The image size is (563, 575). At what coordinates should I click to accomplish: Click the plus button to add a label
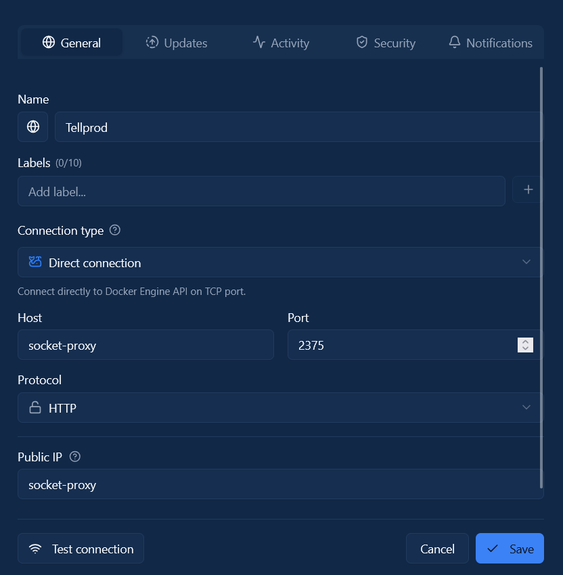pyautogui.click(x=528, y=190)
